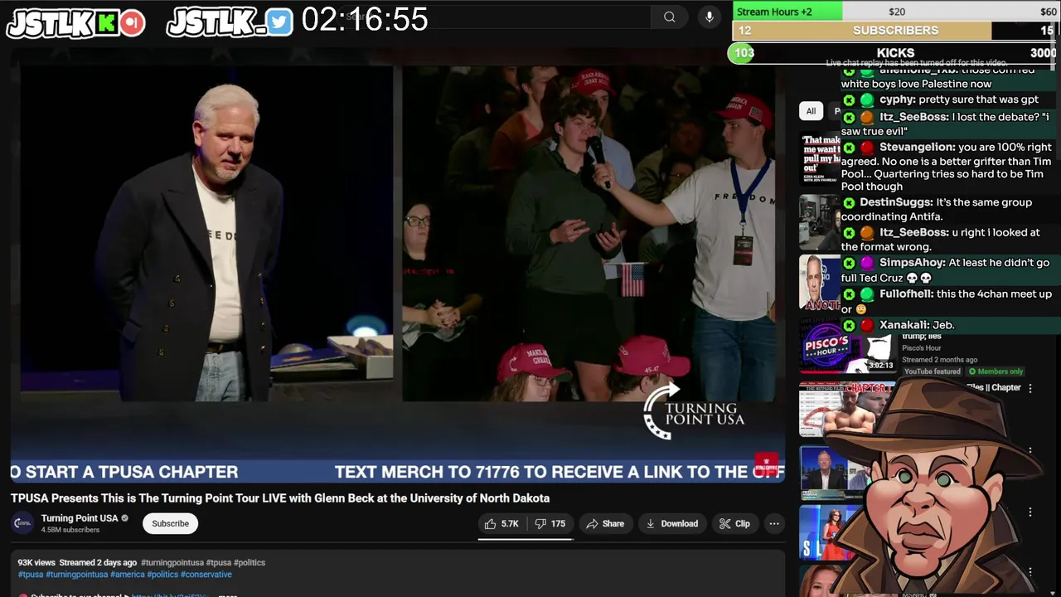This screenshot has height=597, width=1061.
Task: Open the Share dialog for the video
Action: click(605, 523)
